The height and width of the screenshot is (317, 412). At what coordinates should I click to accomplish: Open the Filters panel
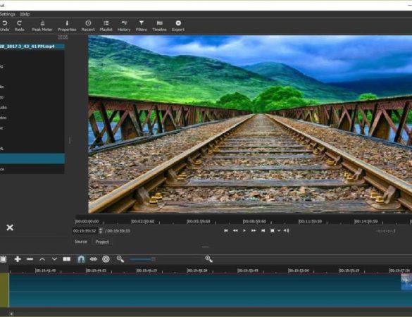pyautogui.click(x=142, y=26)
